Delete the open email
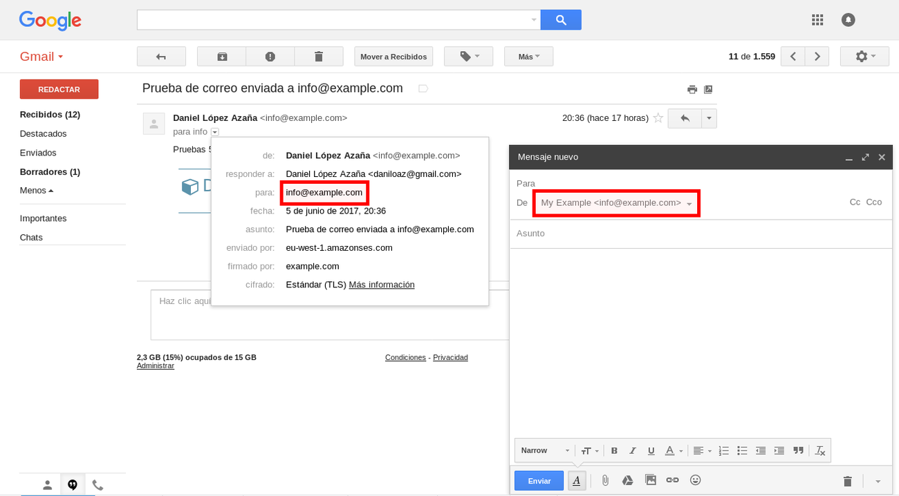This screenshot has width=899, height=496. pyautogui.click(x=319, y=56)
